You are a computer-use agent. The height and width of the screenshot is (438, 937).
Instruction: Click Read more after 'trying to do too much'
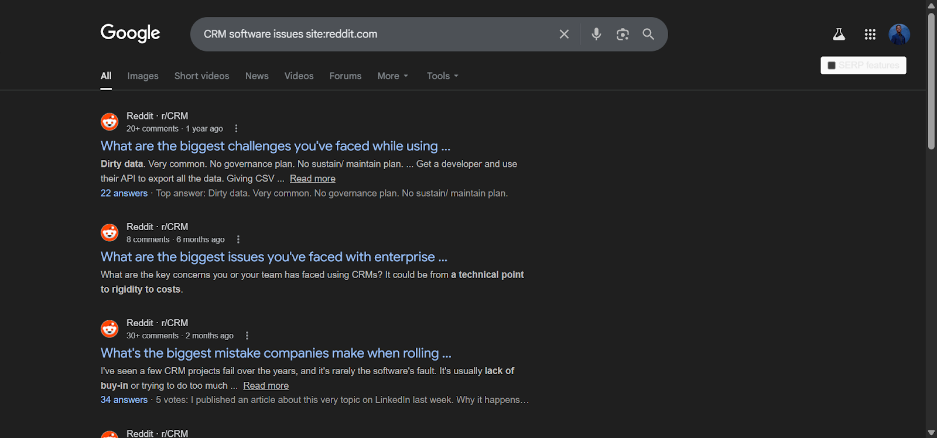pyautogui.click(x=266, y=385)
